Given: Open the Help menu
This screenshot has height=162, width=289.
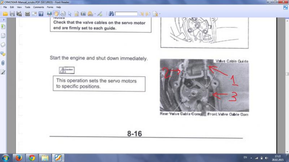Looking at the screenshot, I should [x=59, y=7].
